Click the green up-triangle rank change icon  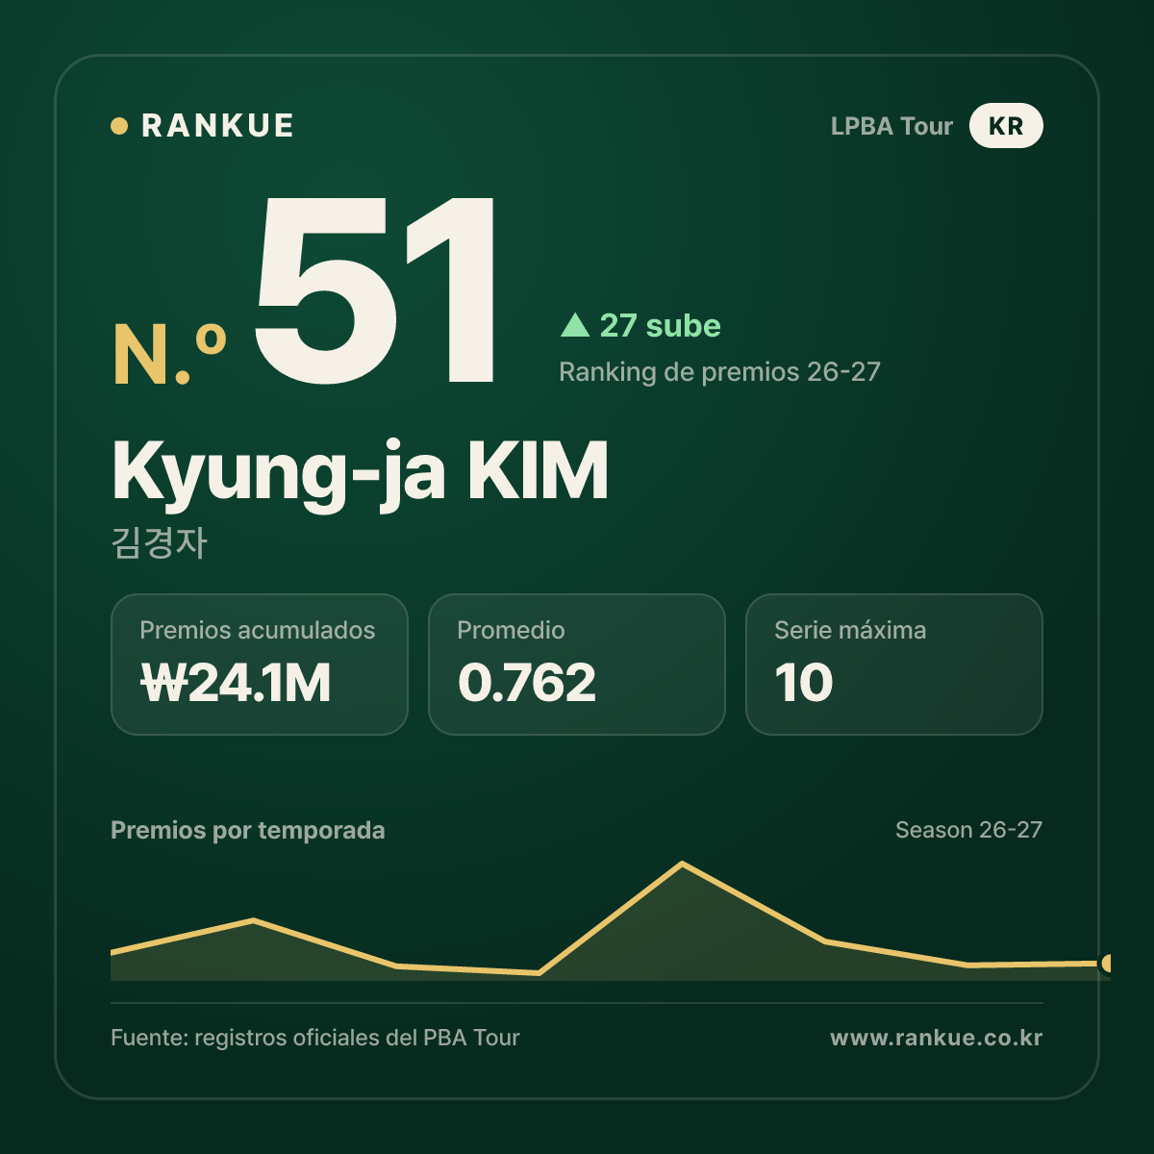point(575,325)
